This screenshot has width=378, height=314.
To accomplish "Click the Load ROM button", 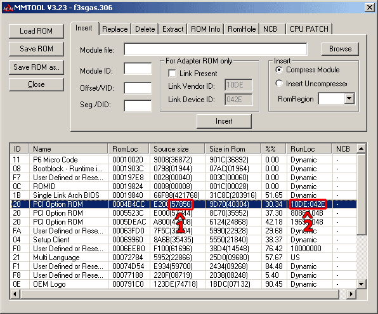I will 36,31.
